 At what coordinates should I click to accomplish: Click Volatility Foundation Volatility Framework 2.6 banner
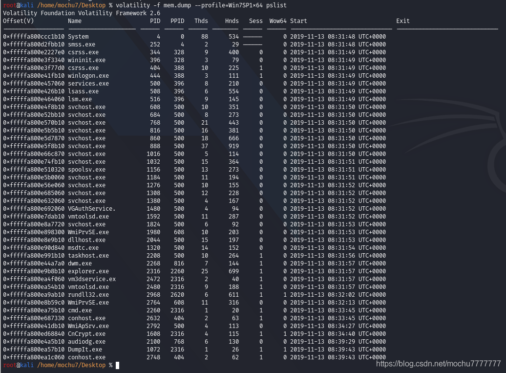[x=82, y=13]
